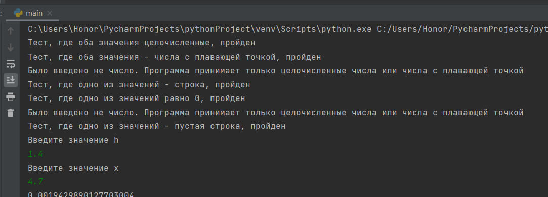548x197 pixels.
Task: Print the console output with printer icon
Action: pos(11,96)
